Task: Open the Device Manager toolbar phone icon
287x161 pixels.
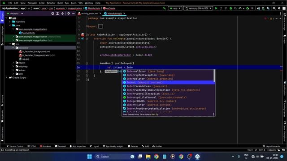Action: click(x=263, y=8)
